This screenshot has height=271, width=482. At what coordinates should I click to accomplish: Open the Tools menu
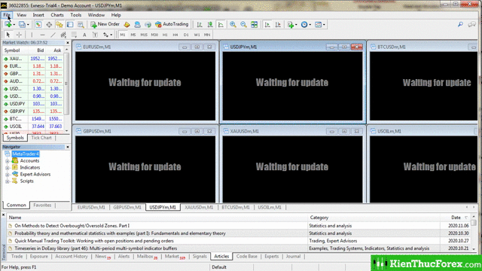click(x=75, y=15)
